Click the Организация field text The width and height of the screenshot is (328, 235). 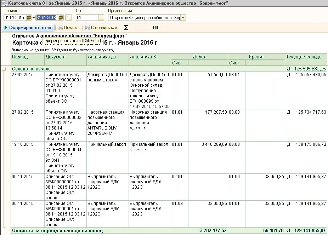tap(144, 18)
